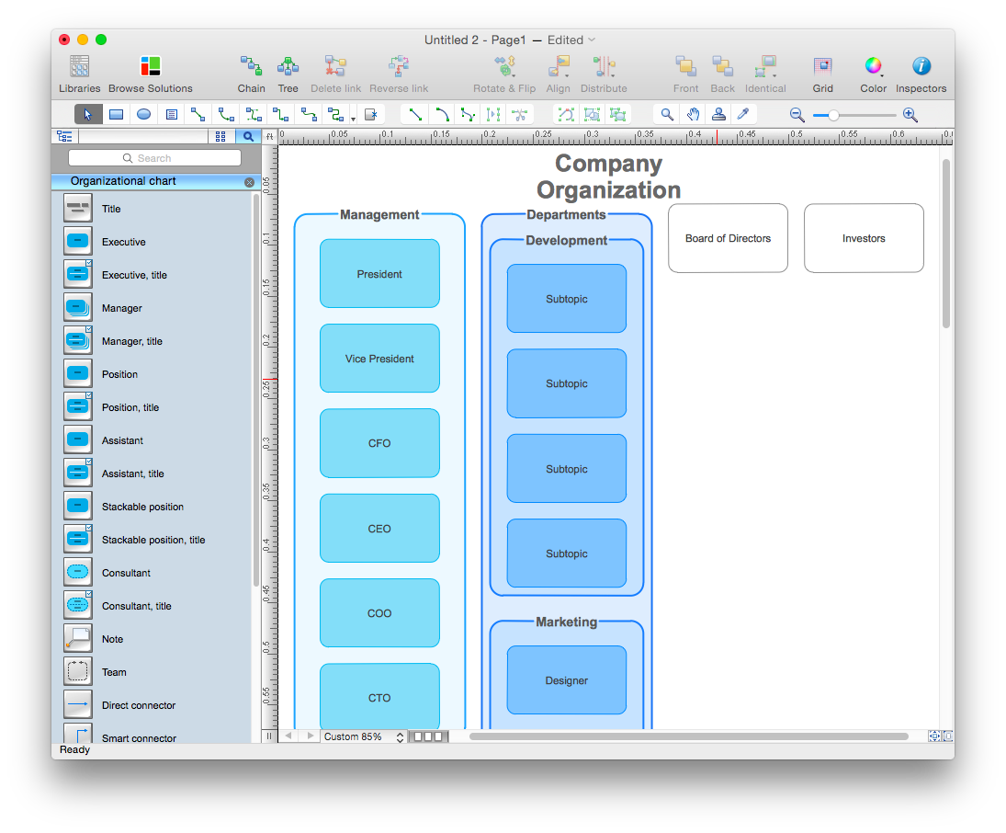1006x833 pixels.
Task: Select the CFO box
Action: [x=379, y=443]
